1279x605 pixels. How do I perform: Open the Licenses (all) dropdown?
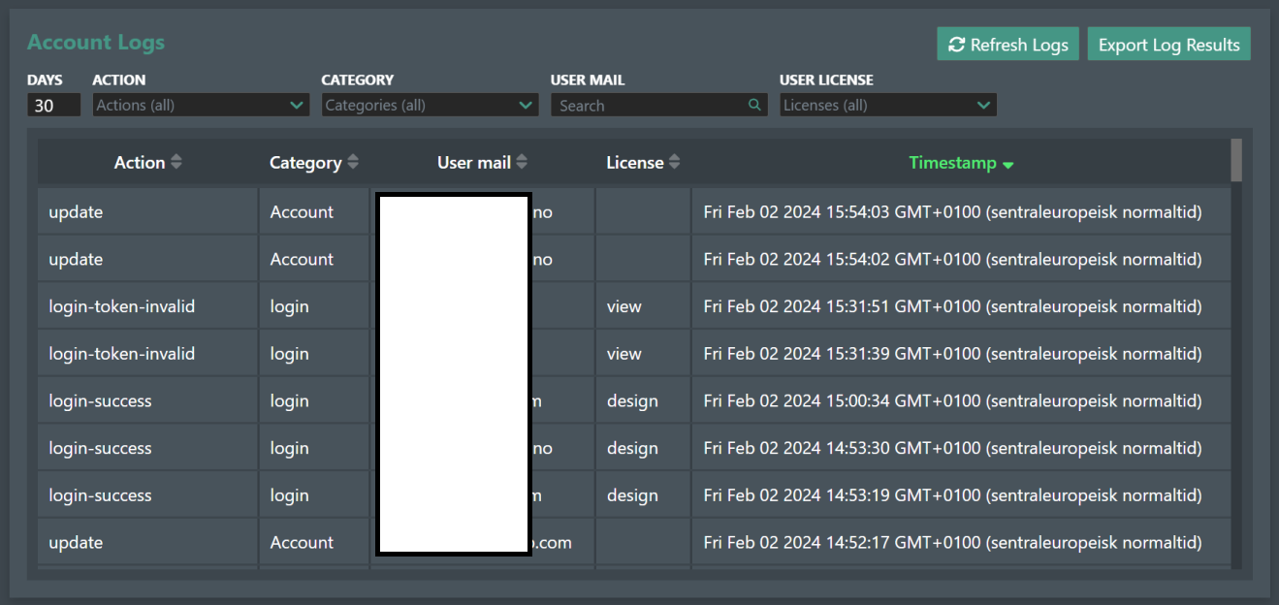pos(887,106)
